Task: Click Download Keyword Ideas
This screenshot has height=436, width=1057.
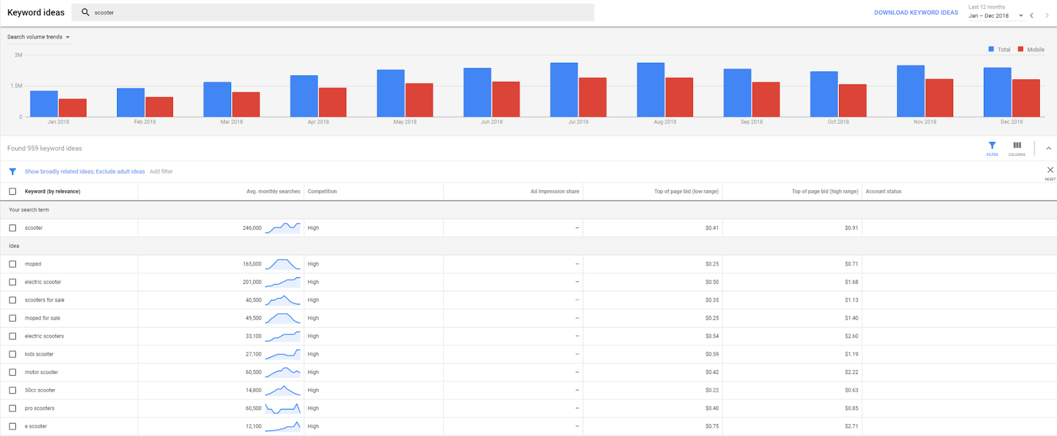Action: (x=916, y=13)
